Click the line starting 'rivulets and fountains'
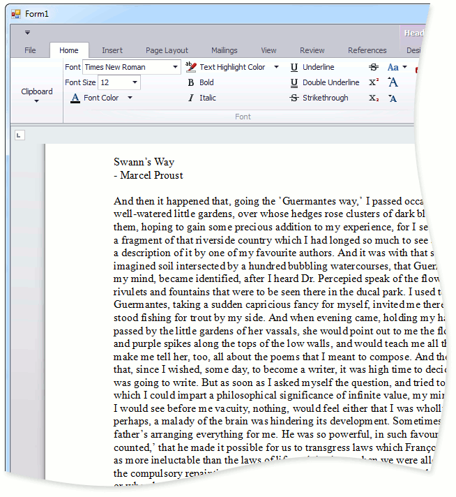 277,292
